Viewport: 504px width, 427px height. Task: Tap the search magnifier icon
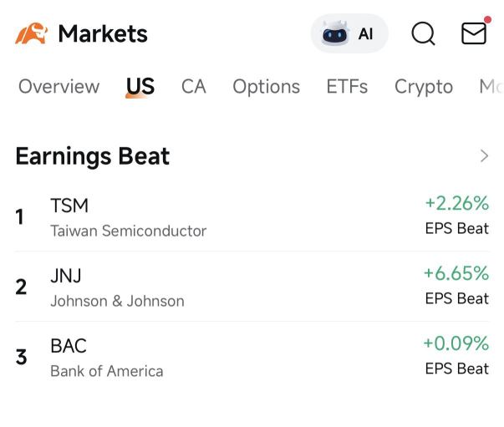(x=423, y=33)
